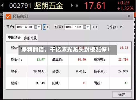Click the 区间统计 dialog title
This screenshot has height=100, width=136.
click(21, 17)
